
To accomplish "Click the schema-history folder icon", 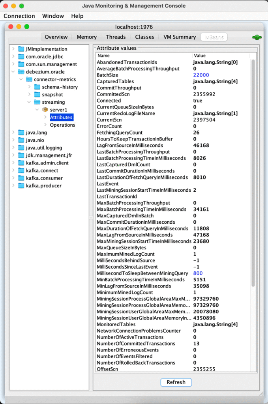I will click(x=37, y=87).
